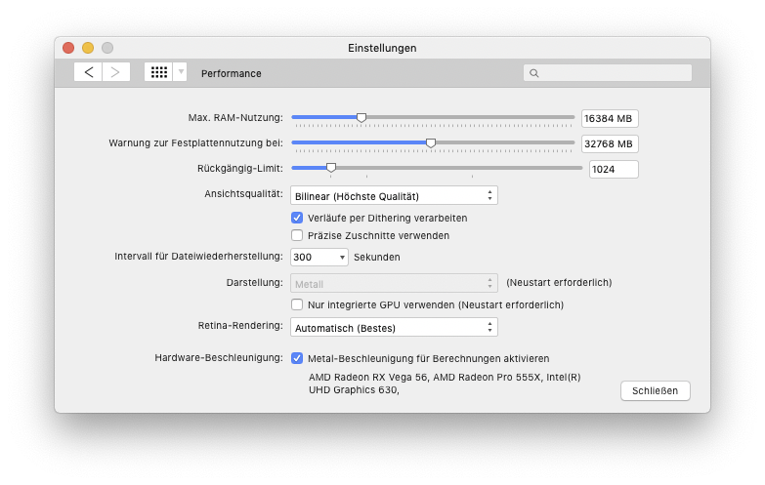Click the Sekunden unit label

click(377, 257)
